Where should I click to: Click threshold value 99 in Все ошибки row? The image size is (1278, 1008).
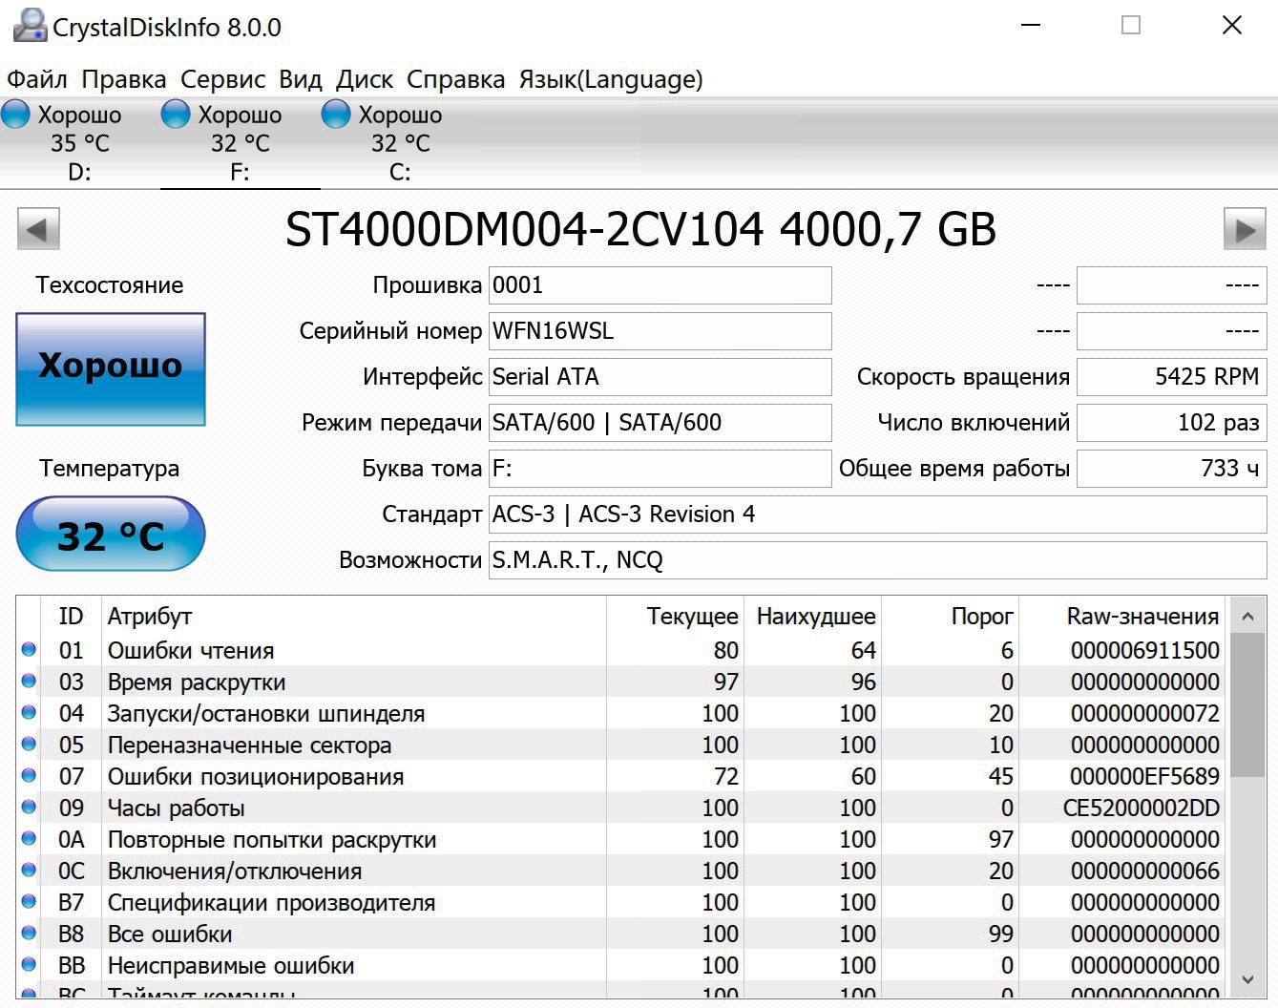pyautogui.click(x=1001, y=934)
